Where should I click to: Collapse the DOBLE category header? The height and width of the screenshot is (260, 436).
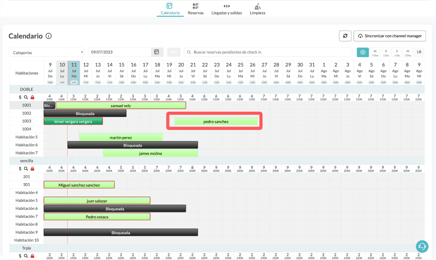click(x=27, y=89)
